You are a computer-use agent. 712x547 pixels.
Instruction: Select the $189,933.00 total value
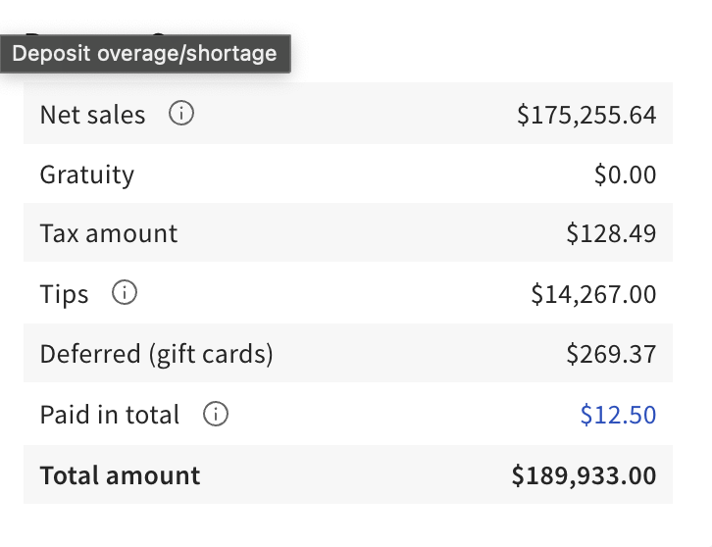(584, 475)
